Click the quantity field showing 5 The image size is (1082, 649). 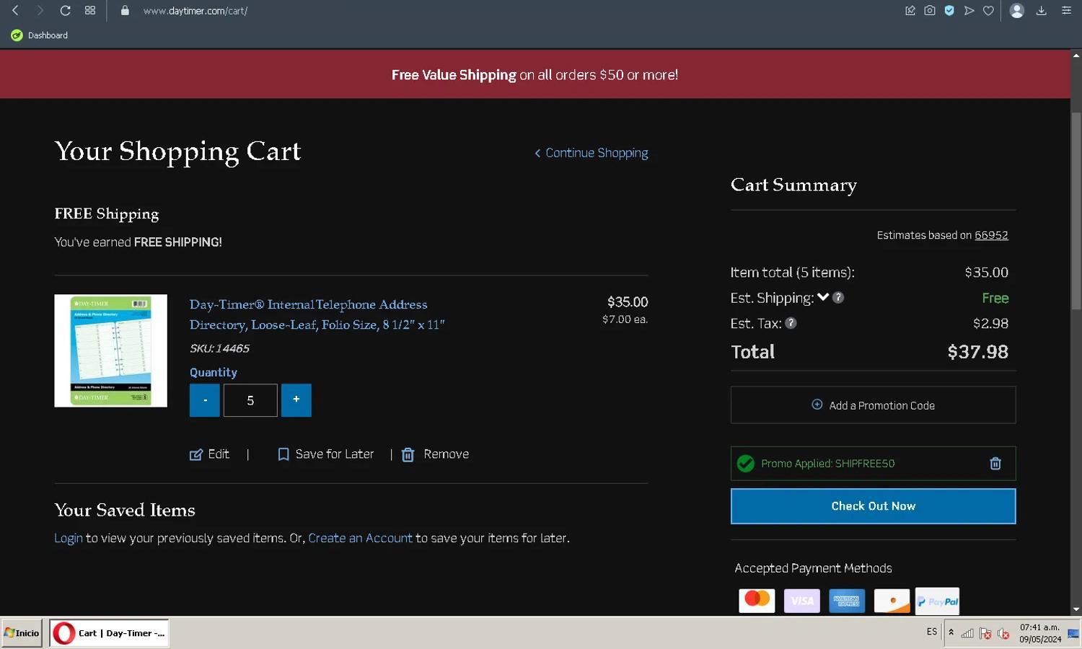point(250,400)
